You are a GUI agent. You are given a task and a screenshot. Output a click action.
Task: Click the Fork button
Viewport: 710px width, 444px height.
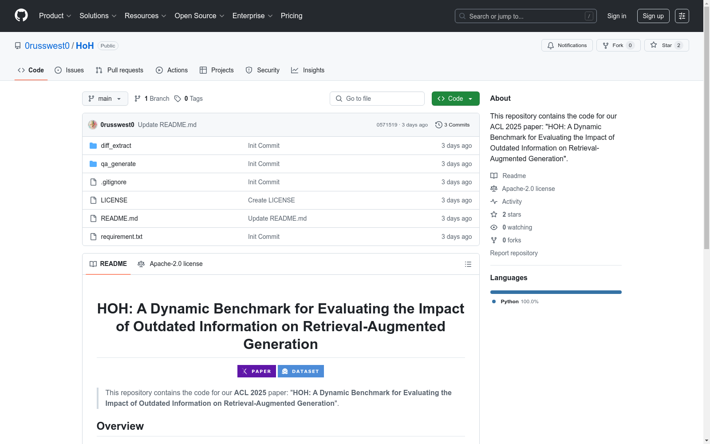[x=619, y=45]
